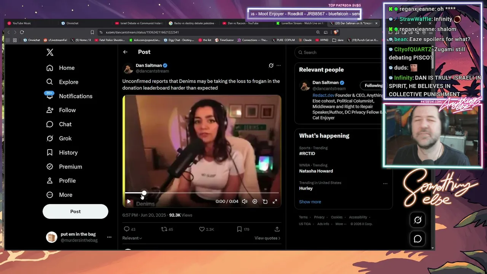This screenshot has height=274, width=487.
Task: Open Explore in the X sidebar
Action: (x=62, y=82)
